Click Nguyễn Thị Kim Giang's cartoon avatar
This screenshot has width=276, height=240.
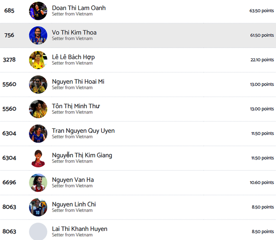[x=38, y=158]
